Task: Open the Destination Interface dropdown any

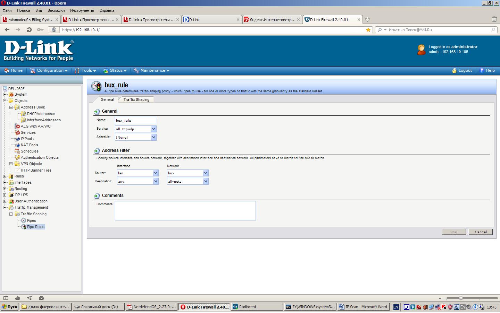Action: pos(138,181)
